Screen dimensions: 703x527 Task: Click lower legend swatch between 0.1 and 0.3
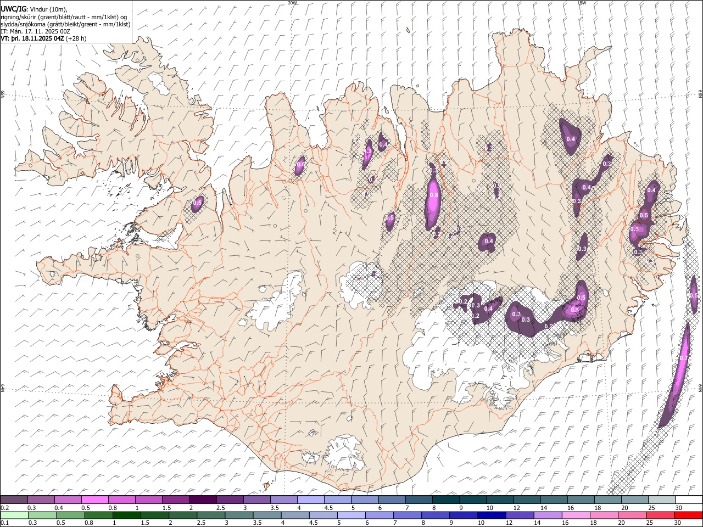tap(14, 515)
